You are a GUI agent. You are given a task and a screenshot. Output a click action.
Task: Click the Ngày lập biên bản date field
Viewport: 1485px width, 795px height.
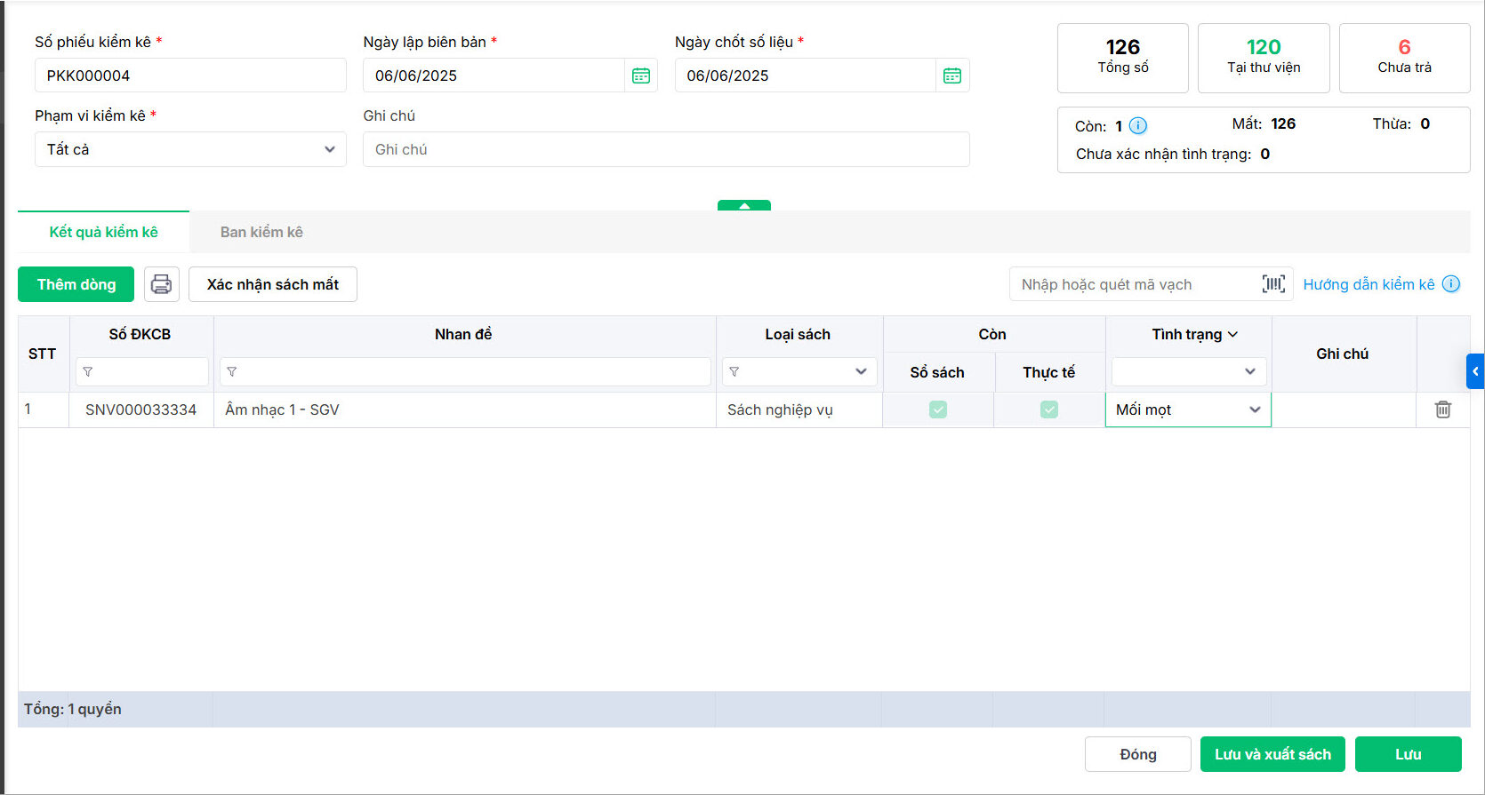[494, 76]
